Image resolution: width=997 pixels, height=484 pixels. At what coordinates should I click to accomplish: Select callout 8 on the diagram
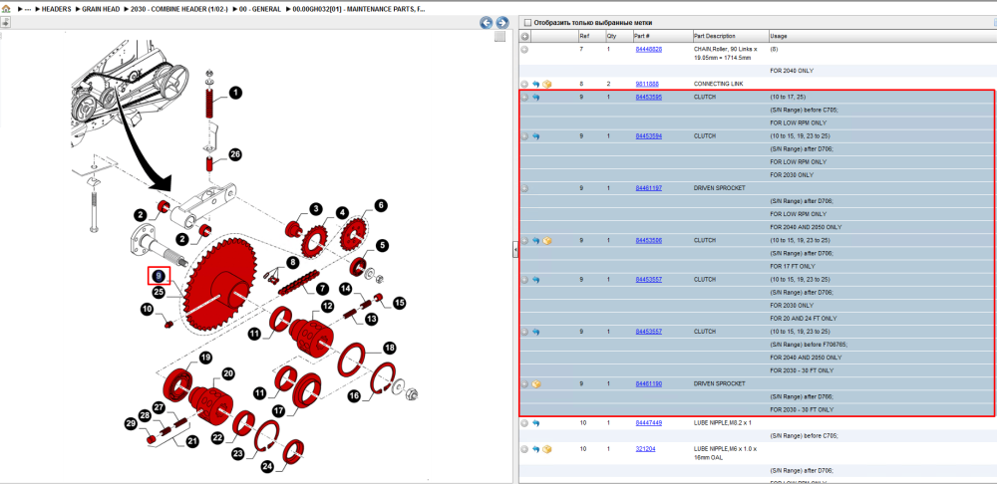pos(292,261)
